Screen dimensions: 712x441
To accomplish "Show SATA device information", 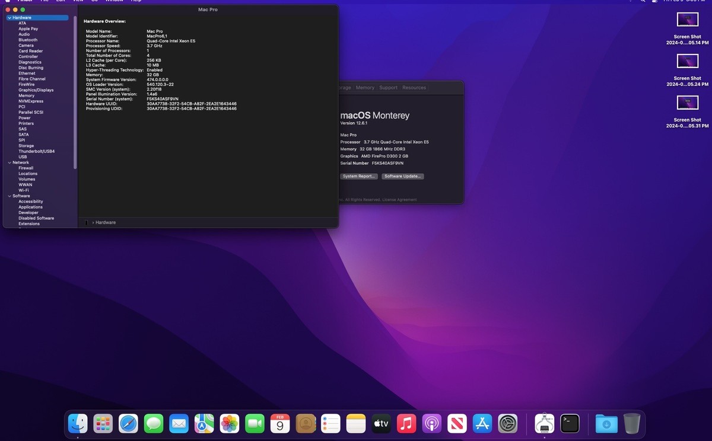I will [x=23, y=135].
